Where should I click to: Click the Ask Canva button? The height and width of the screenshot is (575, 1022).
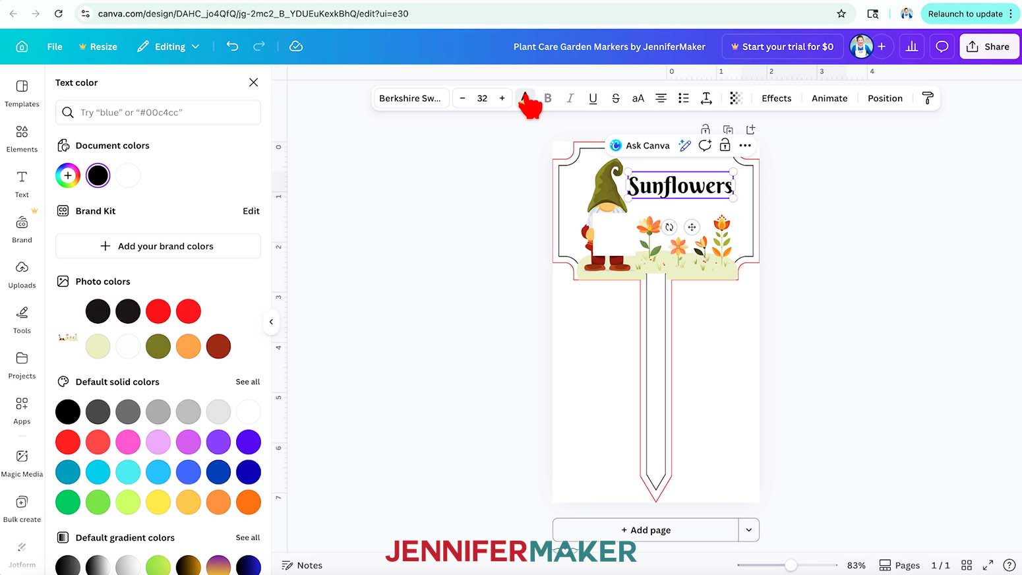[x=640, y=146]
